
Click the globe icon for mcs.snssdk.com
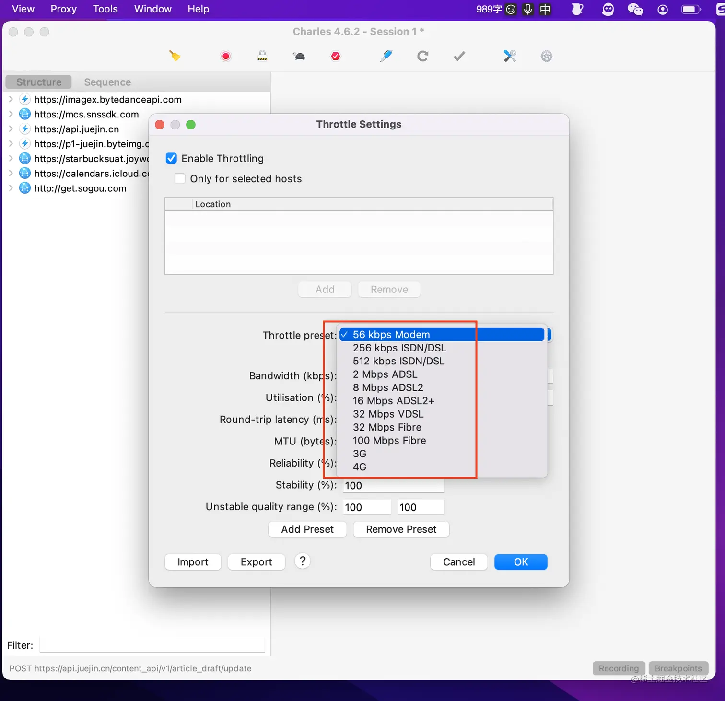point(25,114)
